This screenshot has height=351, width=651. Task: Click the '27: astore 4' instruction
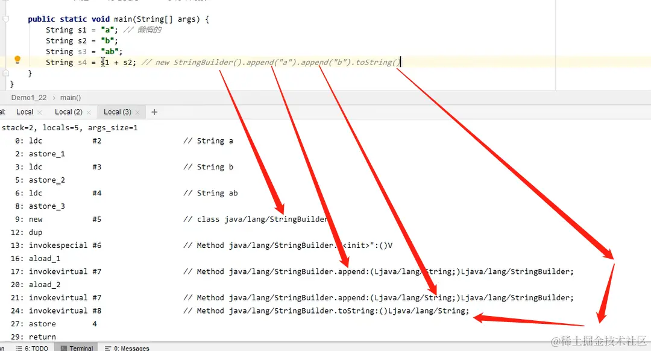pyautogui.click(x=54, y=324)
